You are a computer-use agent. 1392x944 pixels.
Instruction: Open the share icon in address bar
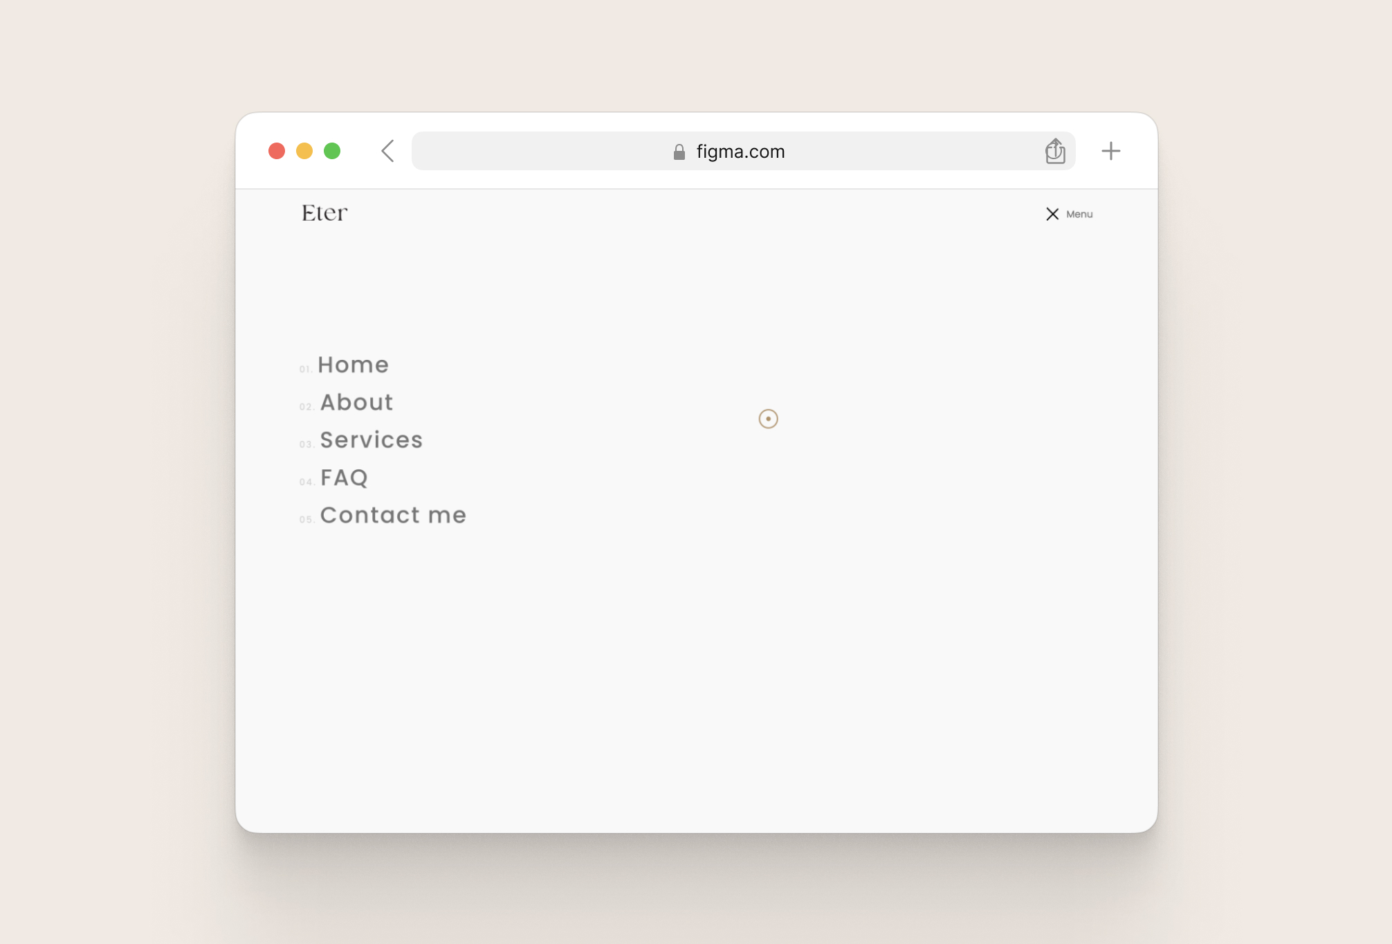click(x=1054, y=151)
